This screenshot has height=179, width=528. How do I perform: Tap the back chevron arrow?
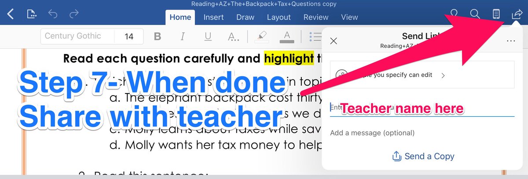click(x=11, y=14)
